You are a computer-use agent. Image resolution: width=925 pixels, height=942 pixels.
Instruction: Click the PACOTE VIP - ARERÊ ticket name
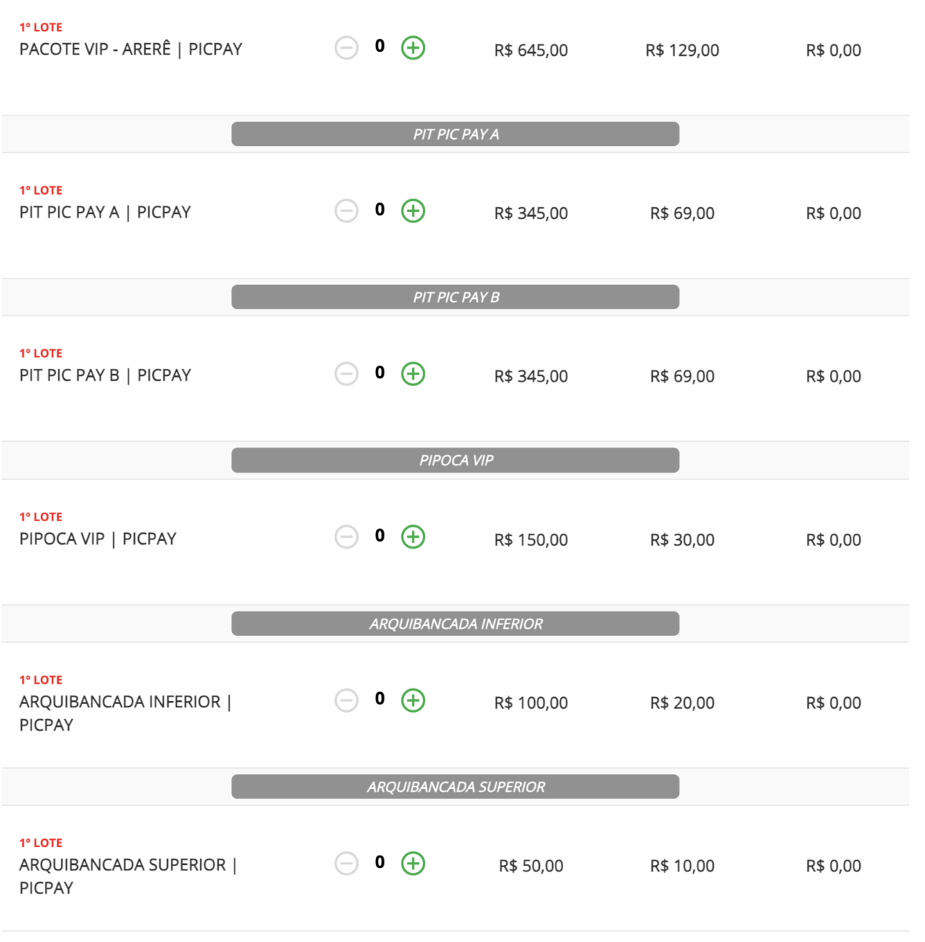click(x=130, y=49)
